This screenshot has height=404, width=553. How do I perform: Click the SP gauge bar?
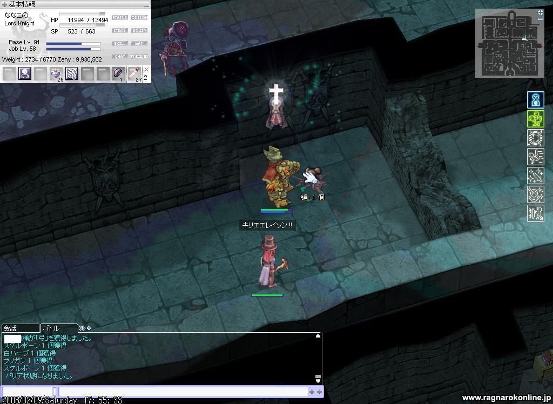coord(82,25)
